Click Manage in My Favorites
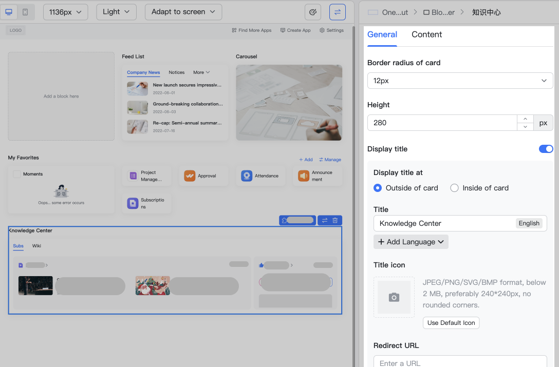Image resolution: width=559 pixels, height=367 pixels. [330, 160]
